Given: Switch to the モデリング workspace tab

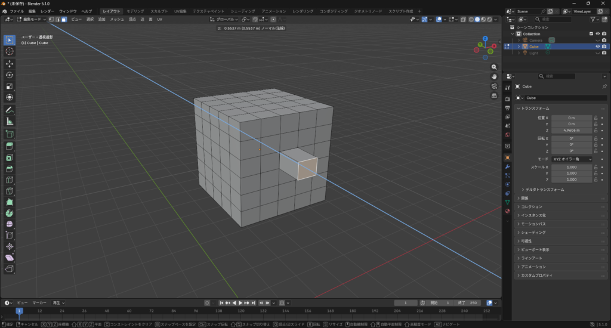Looking at the screenshot, I should 135,11.
